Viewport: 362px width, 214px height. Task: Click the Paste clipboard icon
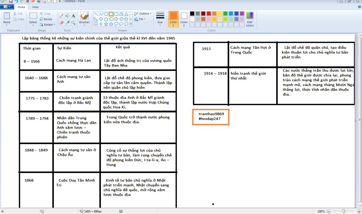[6, 16]
